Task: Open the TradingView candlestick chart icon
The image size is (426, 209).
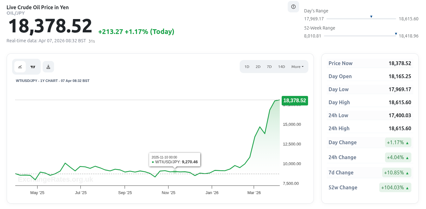Action: 33,67
